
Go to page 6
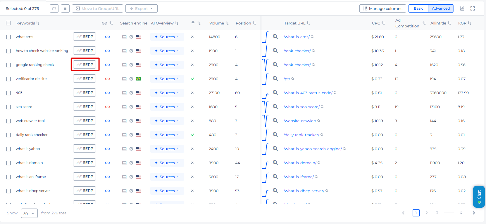pos(461,213)
